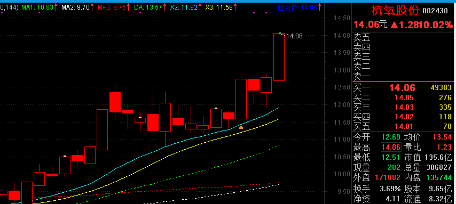Click the red up arrow after MA1 value
The width and height of the screenshot is (456, 204).
pyautogui.click(x=56, y=7)
